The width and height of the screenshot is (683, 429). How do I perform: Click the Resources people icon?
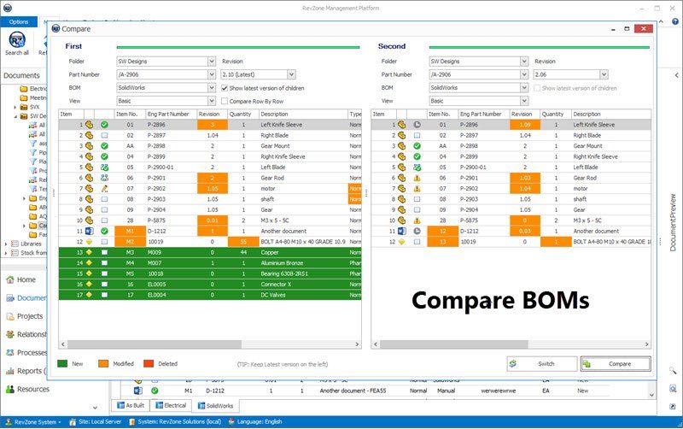coord(10,390)
